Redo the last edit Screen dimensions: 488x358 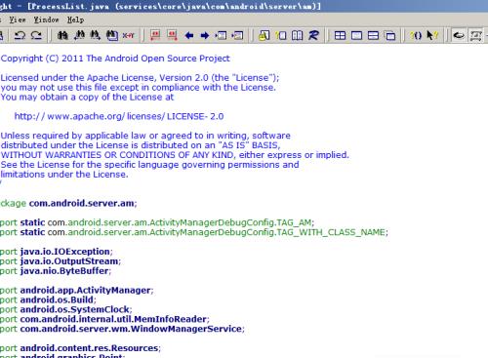click(x=36, y=35)
